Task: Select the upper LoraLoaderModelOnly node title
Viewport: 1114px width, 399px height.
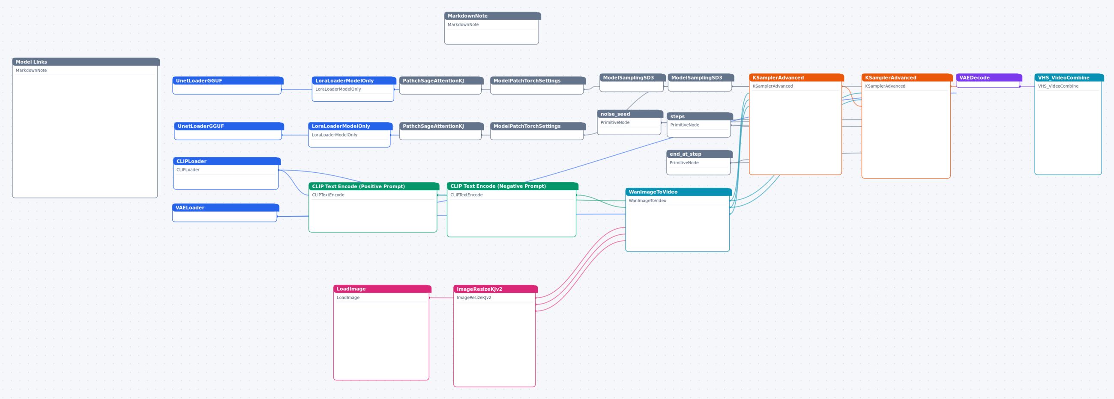Action: 354,81
